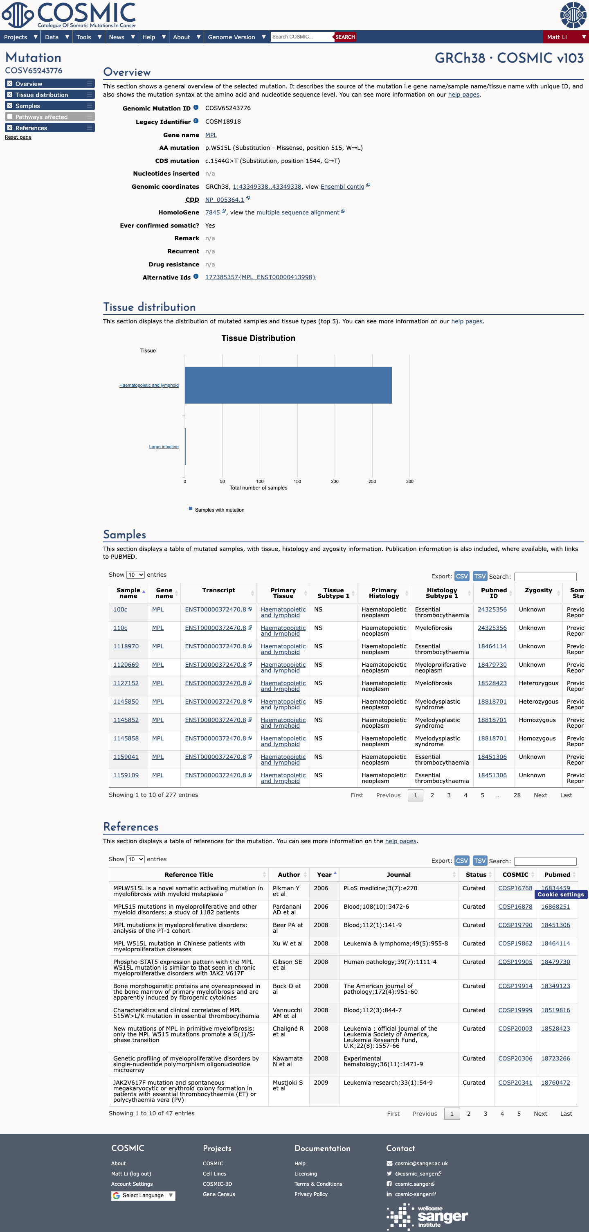
Task: Click the drag handle on the Samples sidebar item
Action: [x=90, y=106]
